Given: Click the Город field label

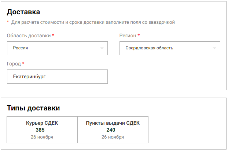Looking at the screenshot, I should click(14, 64).
